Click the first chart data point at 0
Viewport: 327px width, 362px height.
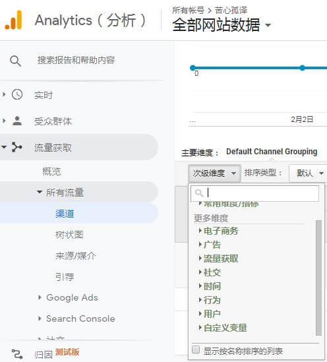193,68
